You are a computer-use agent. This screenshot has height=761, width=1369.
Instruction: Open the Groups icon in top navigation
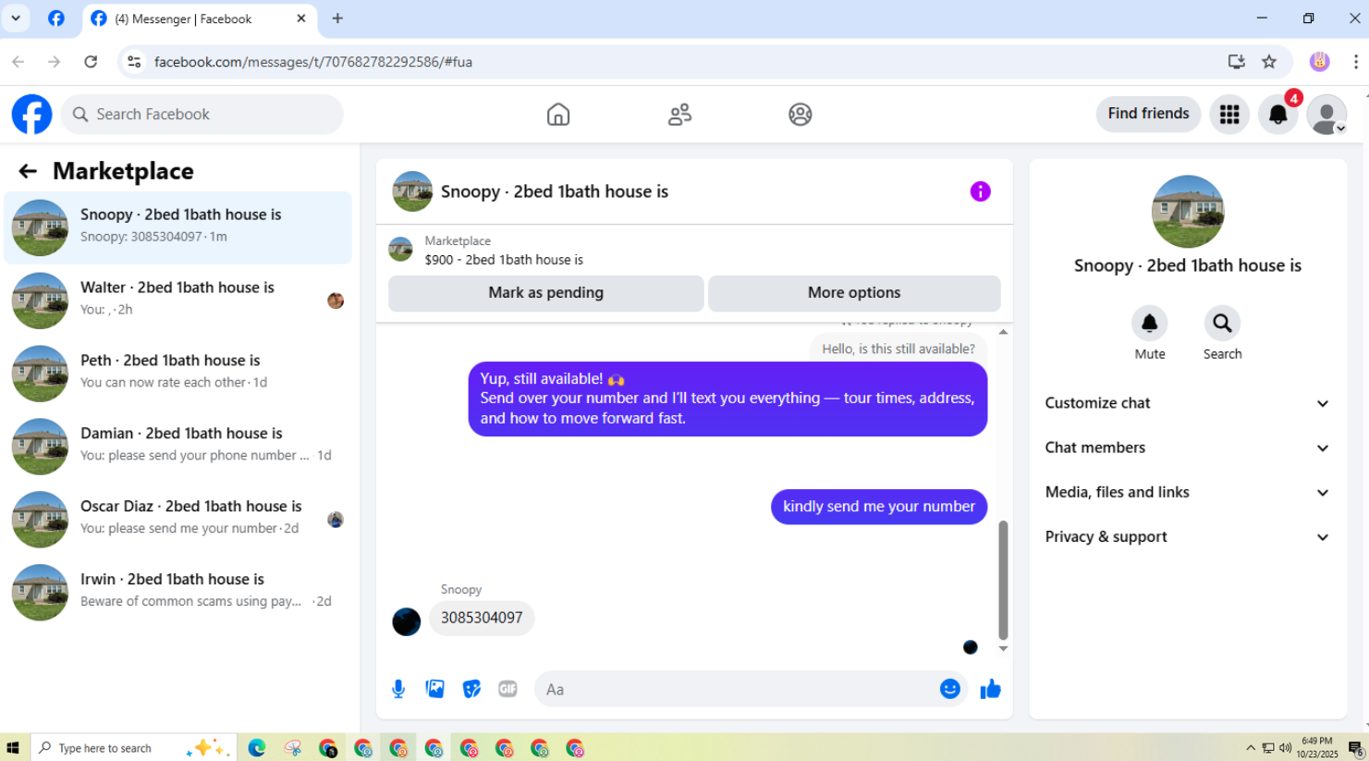click(801, 114)
